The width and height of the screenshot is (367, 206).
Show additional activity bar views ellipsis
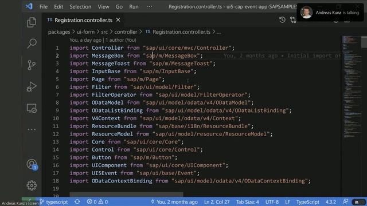point(32,129)
